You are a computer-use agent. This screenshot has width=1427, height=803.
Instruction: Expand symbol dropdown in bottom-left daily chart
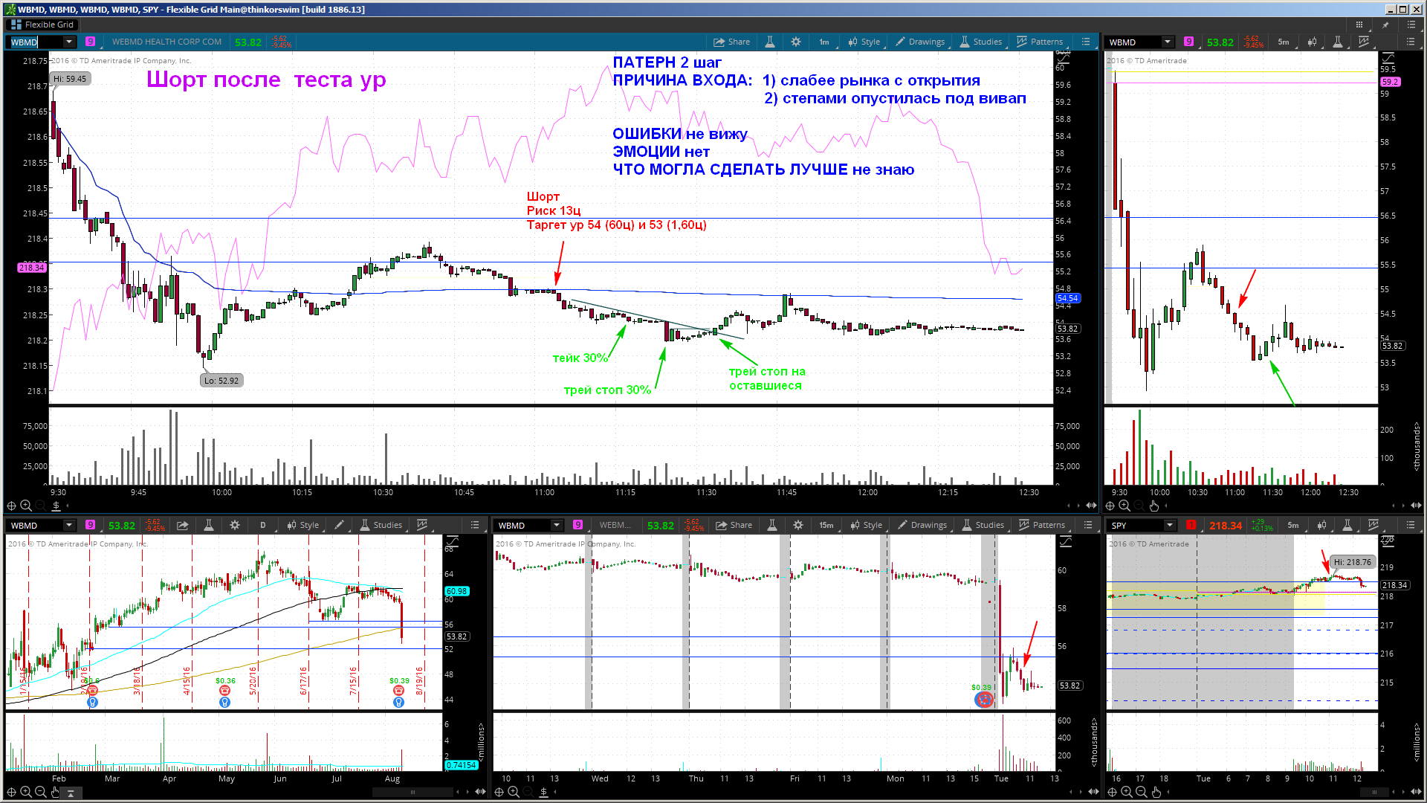coord(69,526)
